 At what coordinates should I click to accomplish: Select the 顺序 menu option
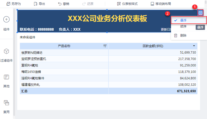pyautogui.click(x=183, y=27)
